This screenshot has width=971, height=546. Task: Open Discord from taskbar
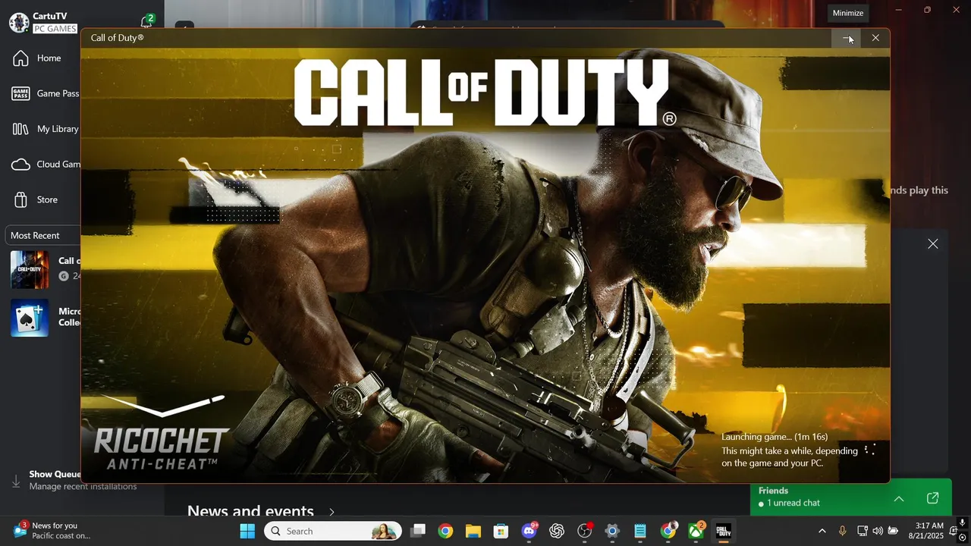[529, 531]
